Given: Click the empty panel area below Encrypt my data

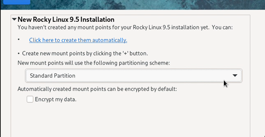Looking at the screenshot, I should coord(130,120).
